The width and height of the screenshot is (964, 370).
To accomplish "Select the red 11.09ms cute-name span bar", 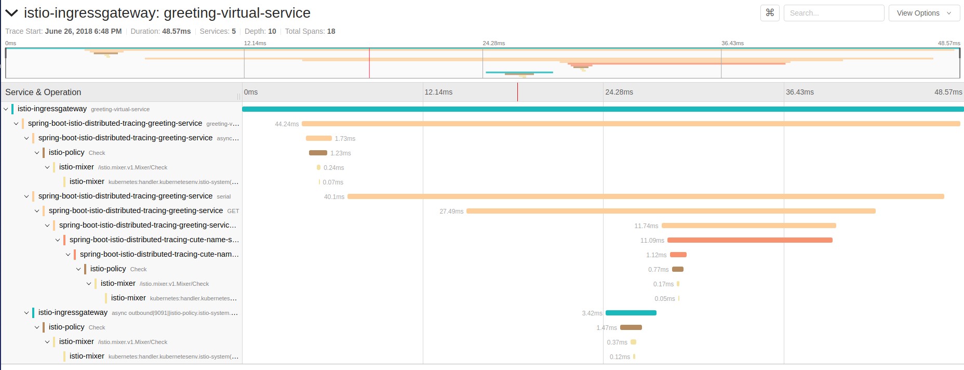I will [750, 240].
